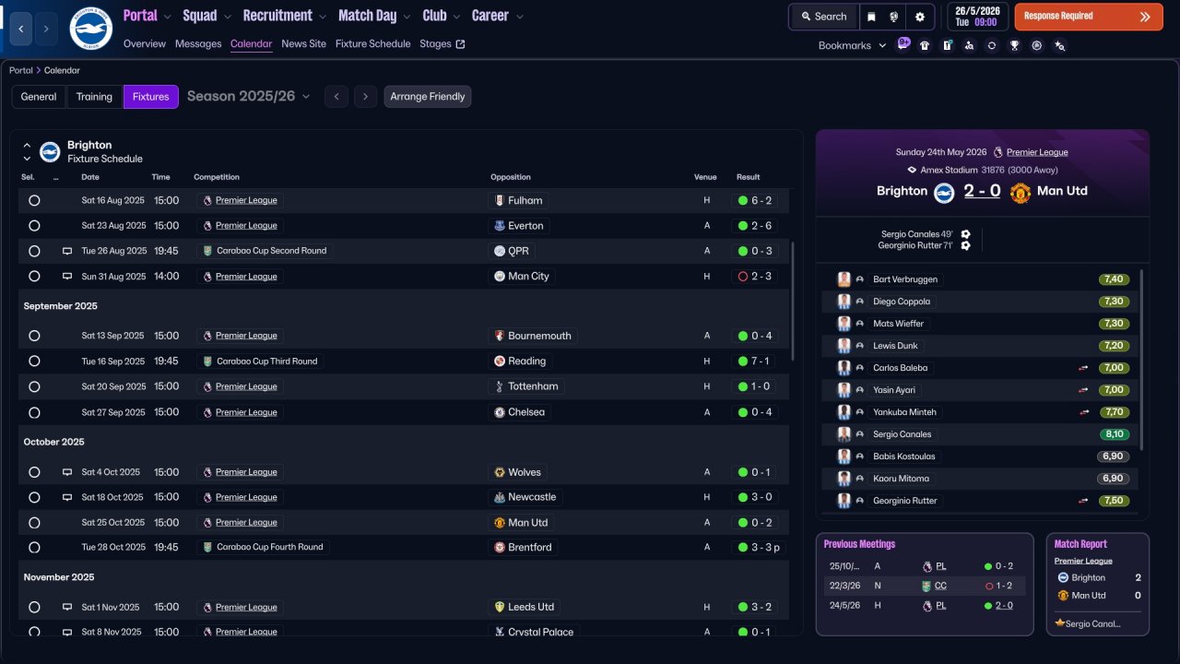Image resolution: width=1180 pixels, height=664 pixels.
Task: Click Sergio Canales' 8,10 rating badge
Action: (x=1114, y=434)
